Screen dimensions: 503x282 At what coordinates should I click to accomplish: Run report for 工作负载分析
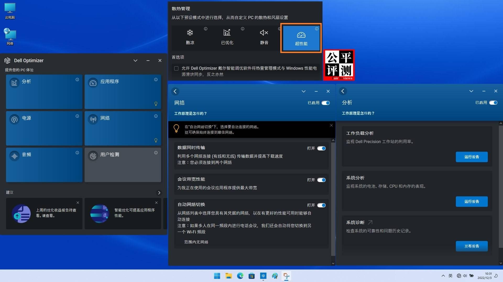pos(472,157)
